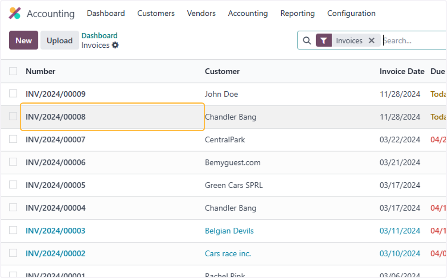Toggle the select-all checkbox in header
Image resolution: width=447 pixels, height=278 pixels.
click(13, 71)
